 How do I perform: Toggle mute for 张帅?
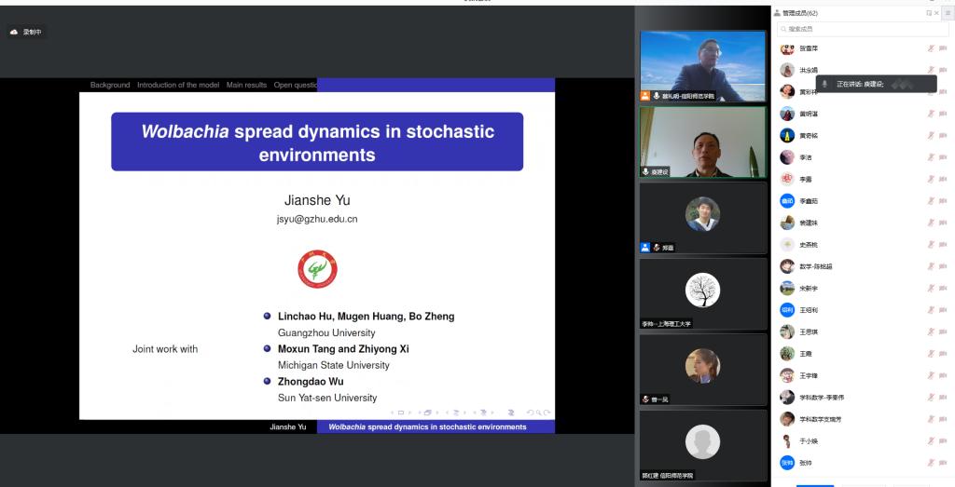931,463
